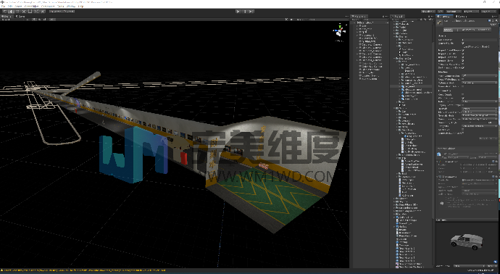Select the Move tool in toolbar

(x=12, y=12)
